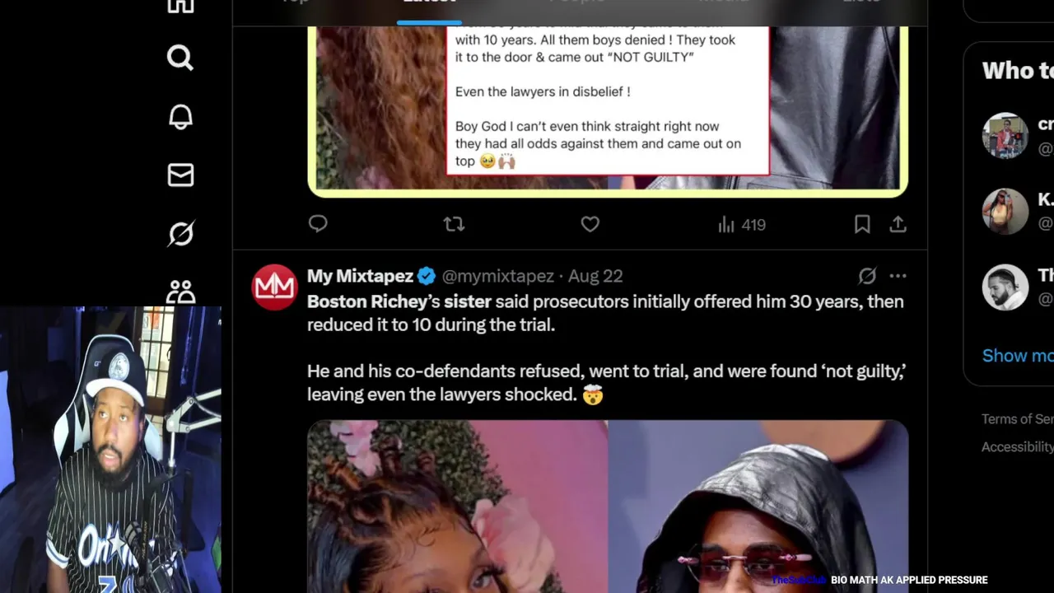The width and height of the screenshot is (1054, 593).
Task: Open Messages envelope icon
Action: [180, 175]
